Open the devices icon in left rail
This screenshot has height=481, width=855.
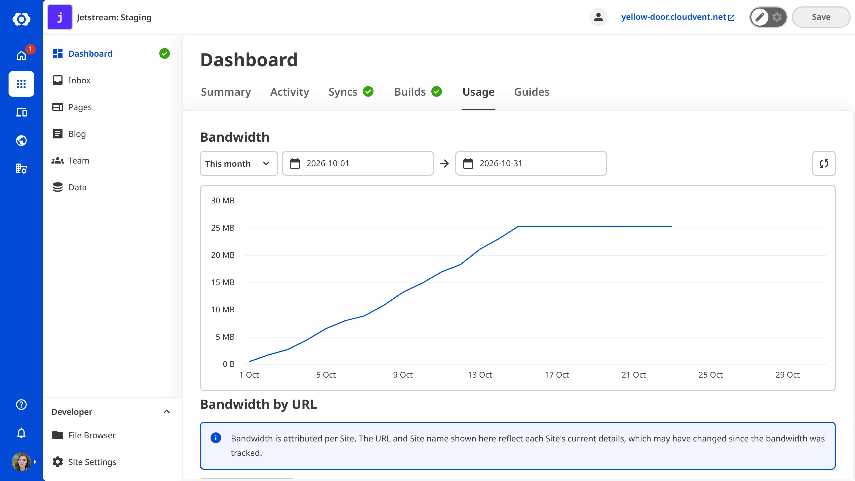21,112
